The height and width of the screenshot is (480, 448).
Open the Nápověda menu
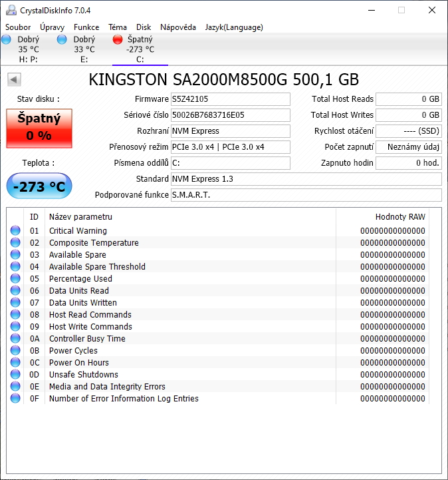178,27
